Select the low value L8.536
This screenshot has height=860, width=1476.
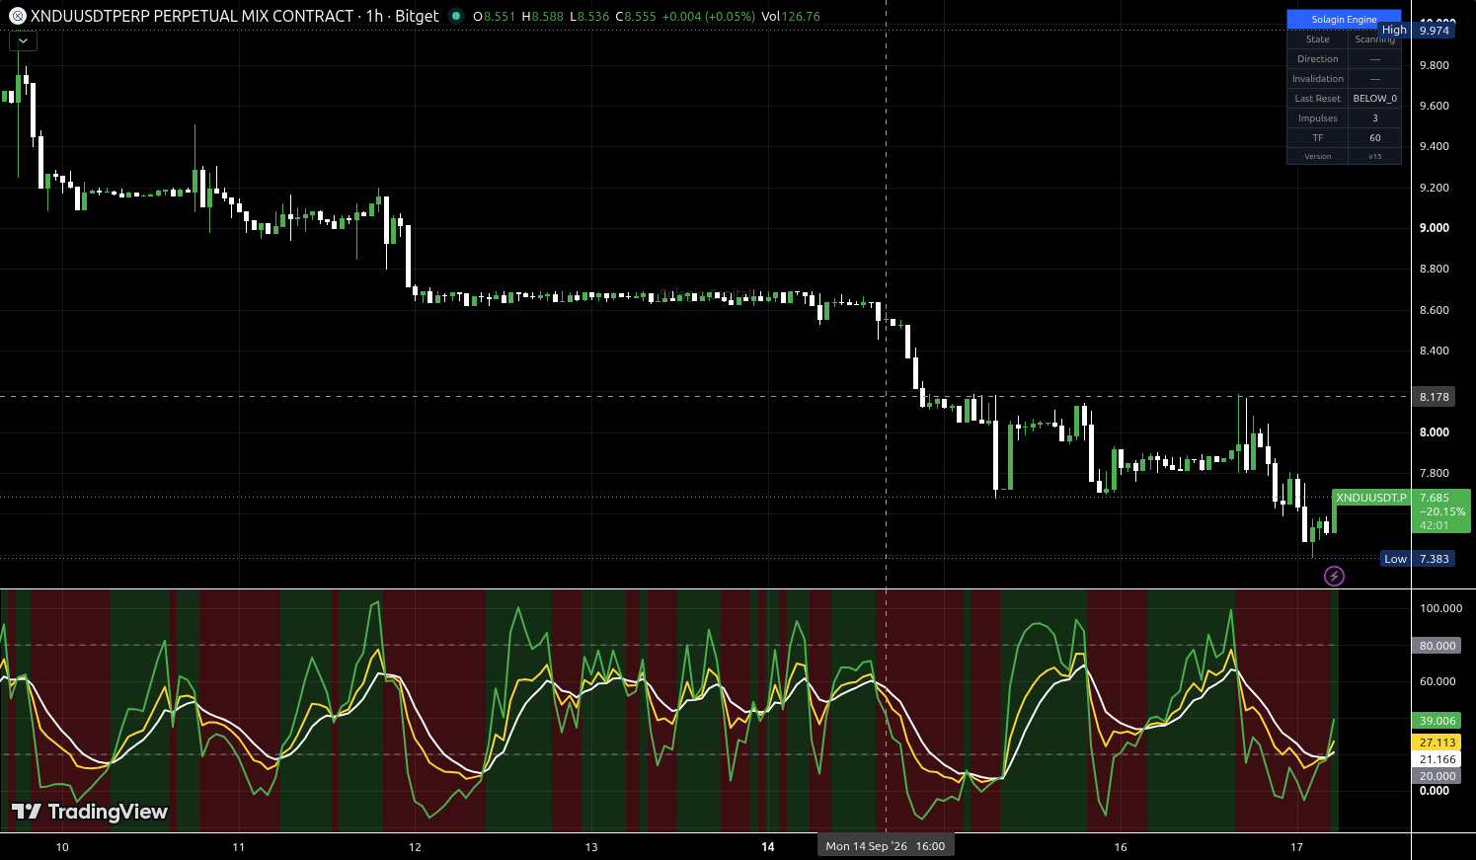589,17
